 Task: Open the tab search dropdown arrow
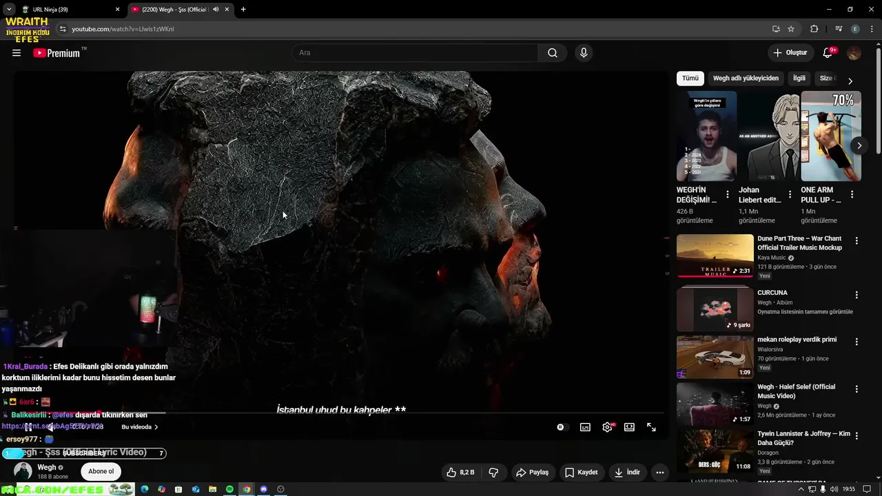click(9, 10)
